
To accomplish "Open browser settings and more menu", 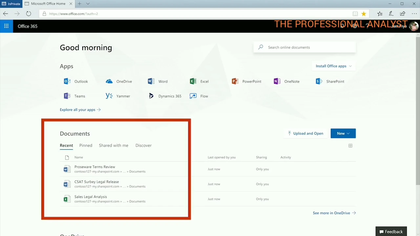I will [414, 14].
